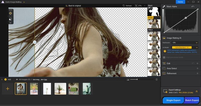
Task: Click the Refresh icon in top bar
Action: [124, 6]
